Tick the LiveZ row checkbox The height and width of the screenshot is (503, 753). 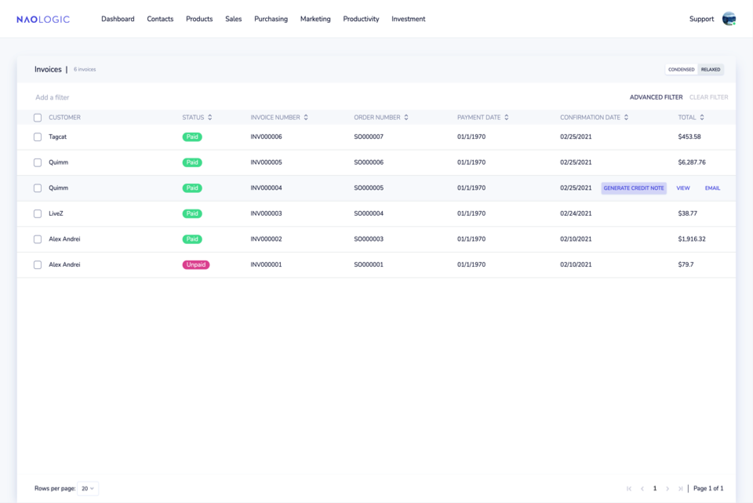point(38,213)
